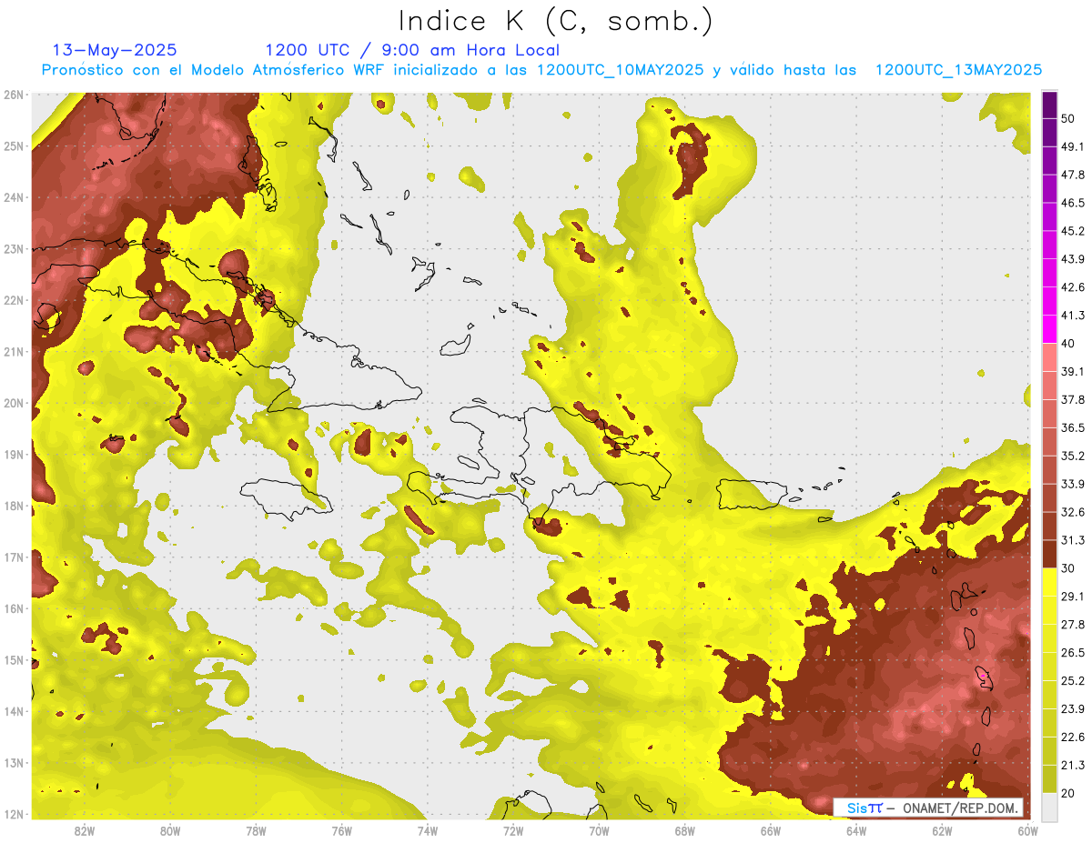Select the "23N" latitude label
The width and height of the screenshot is (1092, 843).
point(14,248)
